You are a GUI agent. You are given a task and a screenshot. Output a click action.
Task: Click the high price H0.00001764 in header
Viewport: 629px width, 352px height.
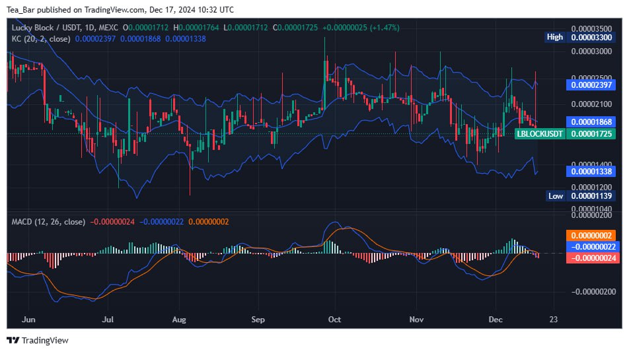[196, 28]
